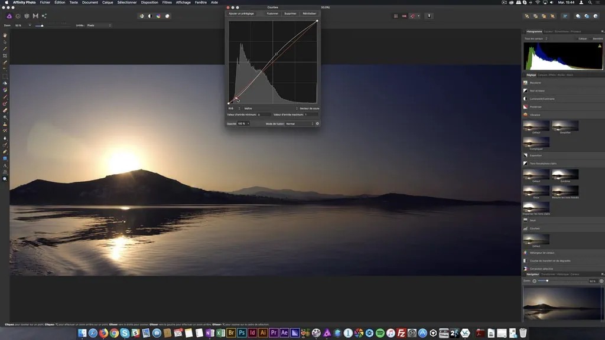The width and height of the screenshot is (605, 340).
Task: Select the Text tool in toolbar
Action: pos(5,165)
